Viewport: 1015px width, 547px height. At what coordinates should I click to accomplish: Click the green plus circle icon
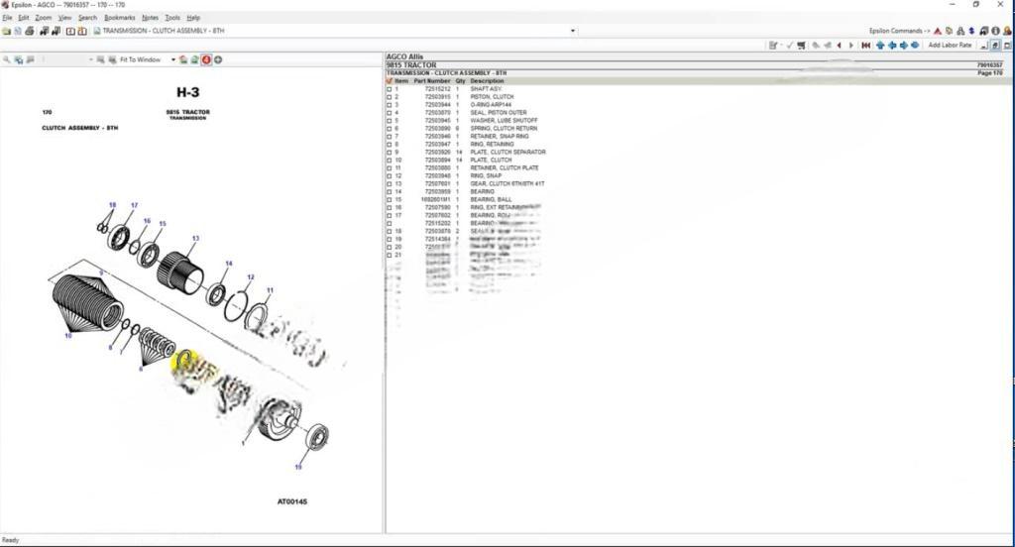coord(218,59)
